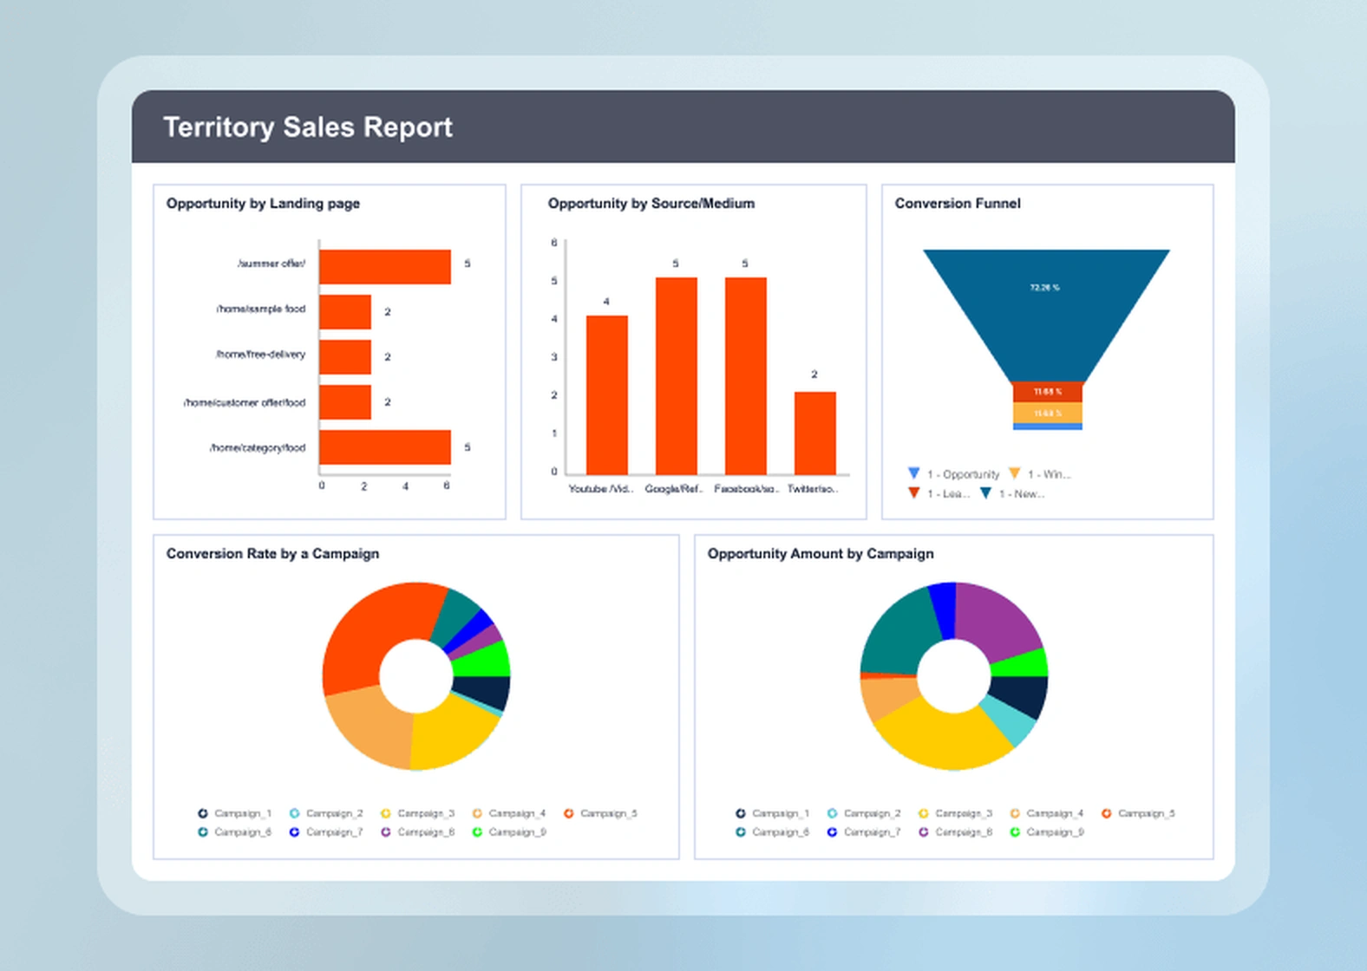Screen dimensions: 1367x971
Task: Click Campaign_8 legend marker in Opportunity Amount chart
Action: click(x=924, y=832)
